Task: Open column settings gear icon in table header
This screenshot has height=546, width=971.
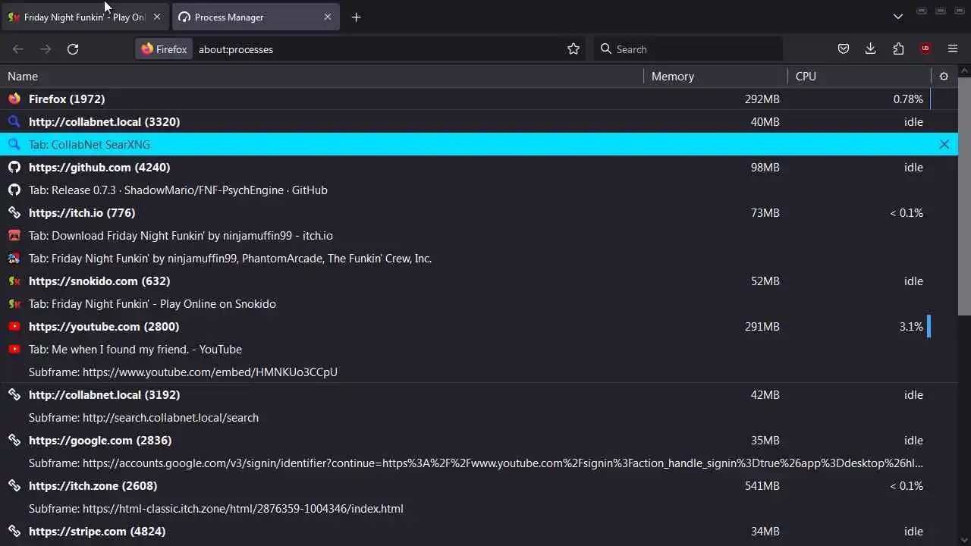Action: click(x=944, y=76)
